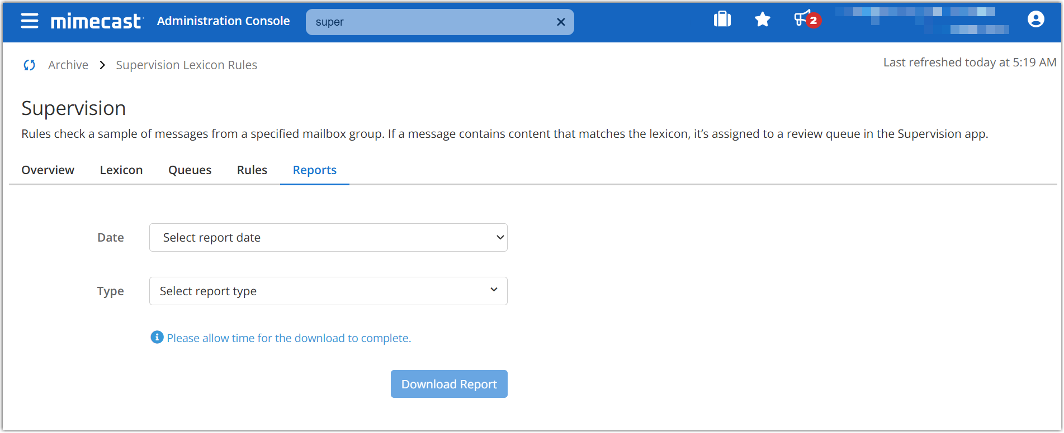
Task: Clear the search box with X
Action: point(561,22)
